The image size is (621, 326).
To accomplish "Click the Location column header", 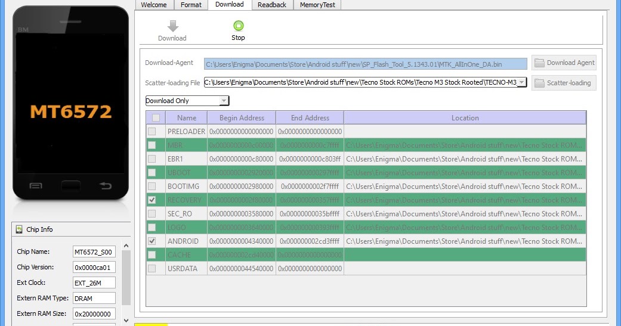I will [x=465, y=117].
